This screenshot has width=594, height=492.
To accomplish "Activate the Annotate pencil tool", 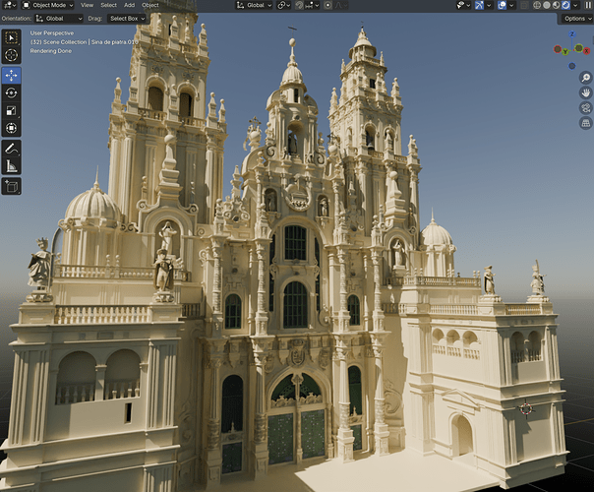I will [x=12, y=149].
